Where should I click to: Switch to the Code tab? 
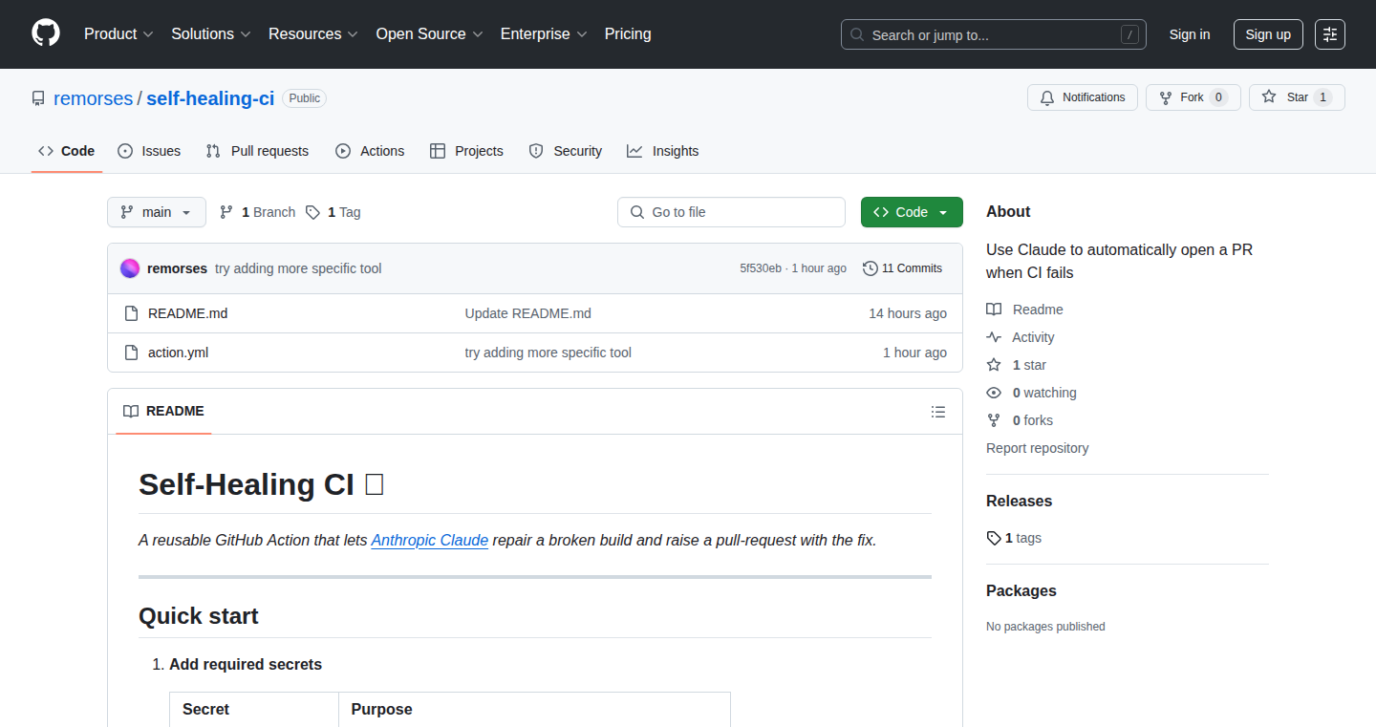tap(67, 151)
